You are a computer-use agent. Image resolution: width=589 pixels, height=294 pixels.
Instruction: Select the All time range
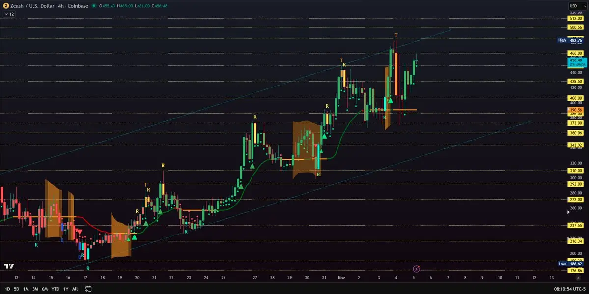[x=75, y=289]
